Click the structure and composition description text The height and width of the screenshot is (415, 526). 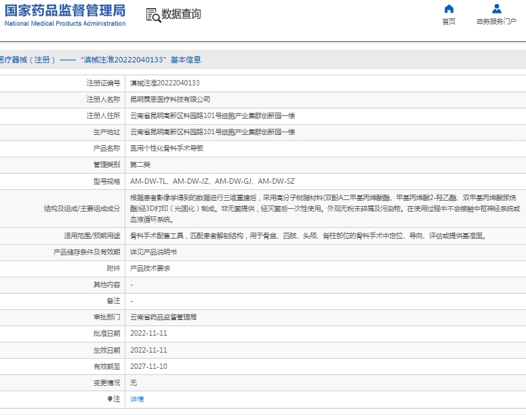pyautogui.click(x=325, y=209)
